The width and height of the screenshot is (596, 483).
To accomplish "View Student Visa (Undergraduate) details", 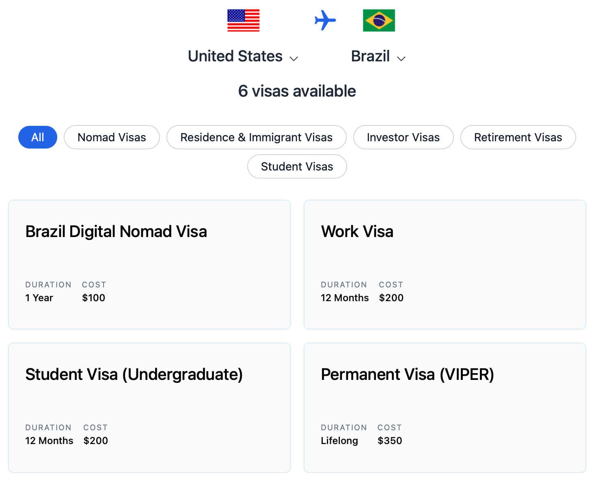I will point(149,408).
